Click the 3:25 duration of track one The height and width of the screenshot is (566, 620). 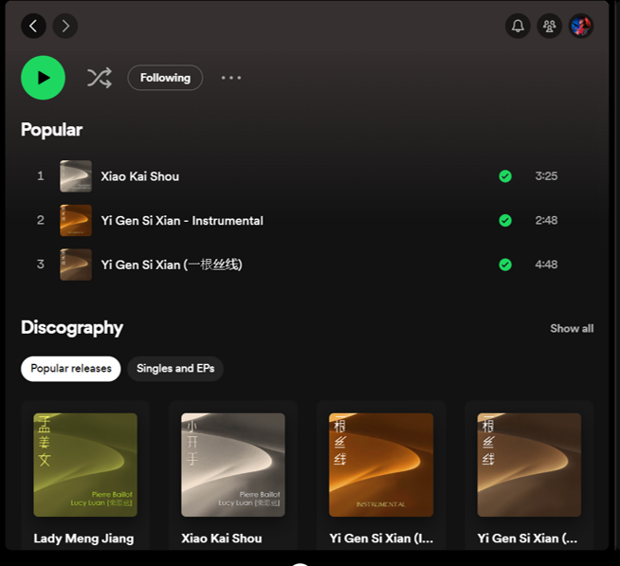[546, 176]
